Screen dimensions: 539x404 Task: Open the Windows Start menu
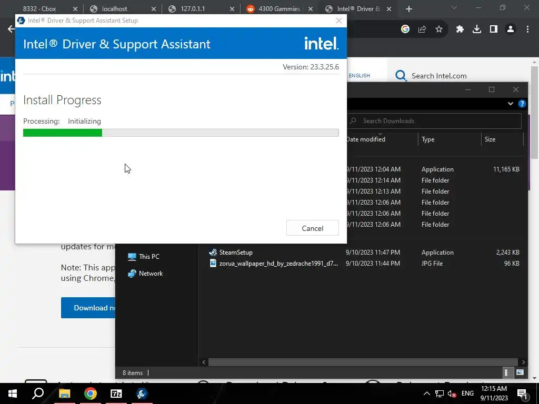(x=13, y=393)
